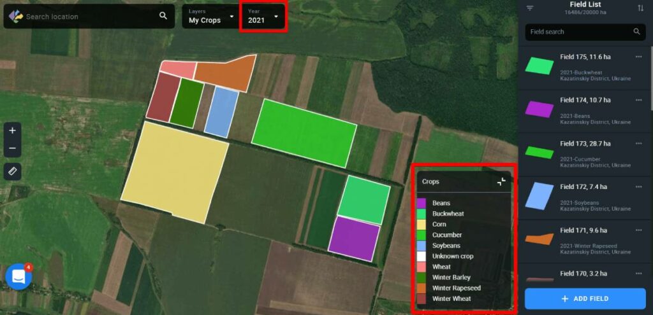
Task: Open the chat support bubble
Action: (18, 277)
